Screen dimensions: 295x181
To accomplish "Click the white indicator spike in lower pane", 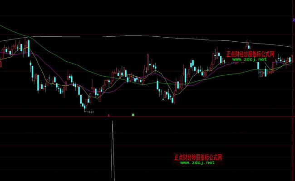I will 113,150.
